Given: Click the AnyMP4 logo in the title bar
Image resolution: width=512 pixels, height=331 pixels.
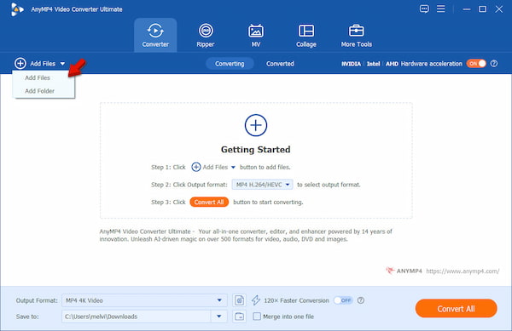Looking at the screenshot, I should click(x=17, y=9).
